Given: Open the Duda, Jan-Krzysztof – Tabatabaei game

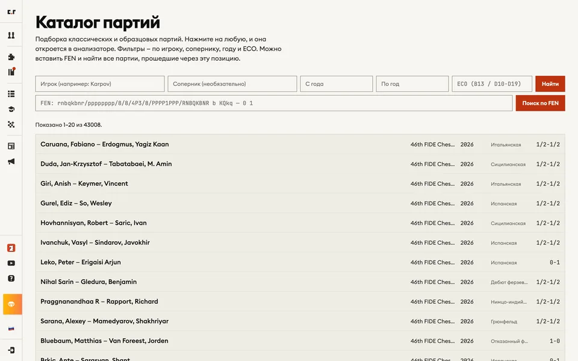Looking at the screenshot, I should (x=300, y=164).
